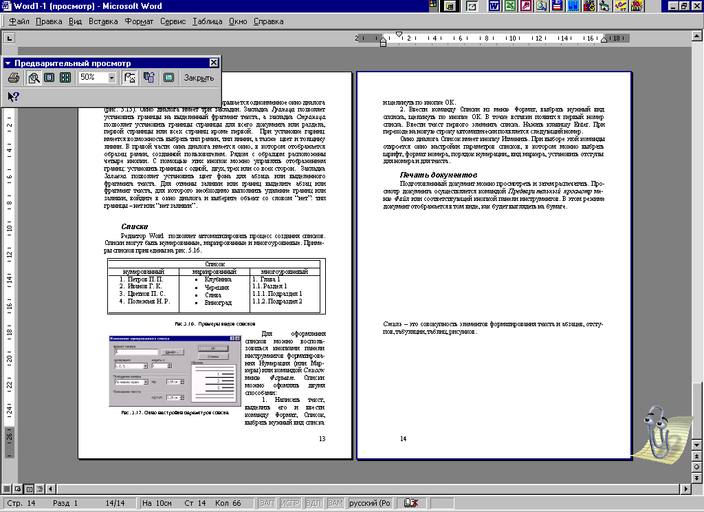The image size is (704, 512).
Task: Click the vertical scrollbar thumb
Action: [697, 410]
